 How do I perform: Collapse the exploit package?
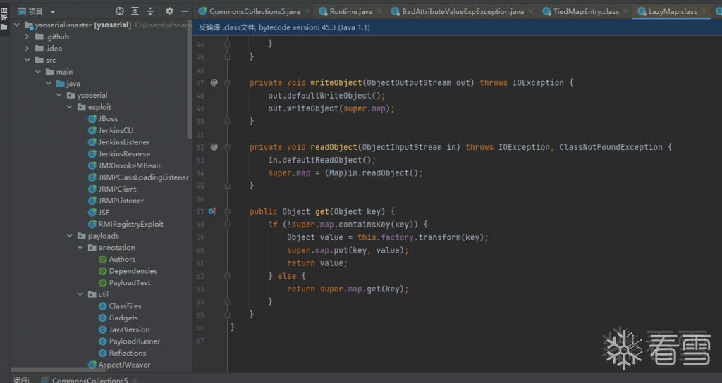pos(70,107)
